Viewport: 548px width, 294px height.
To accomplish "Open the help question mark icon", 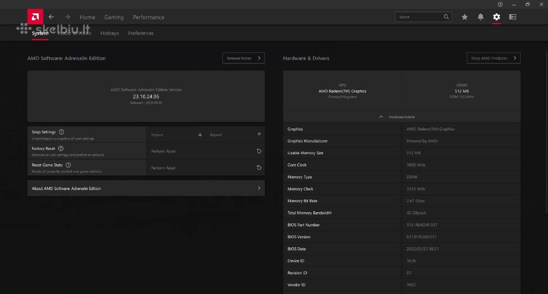I will (x=501, y=4).
